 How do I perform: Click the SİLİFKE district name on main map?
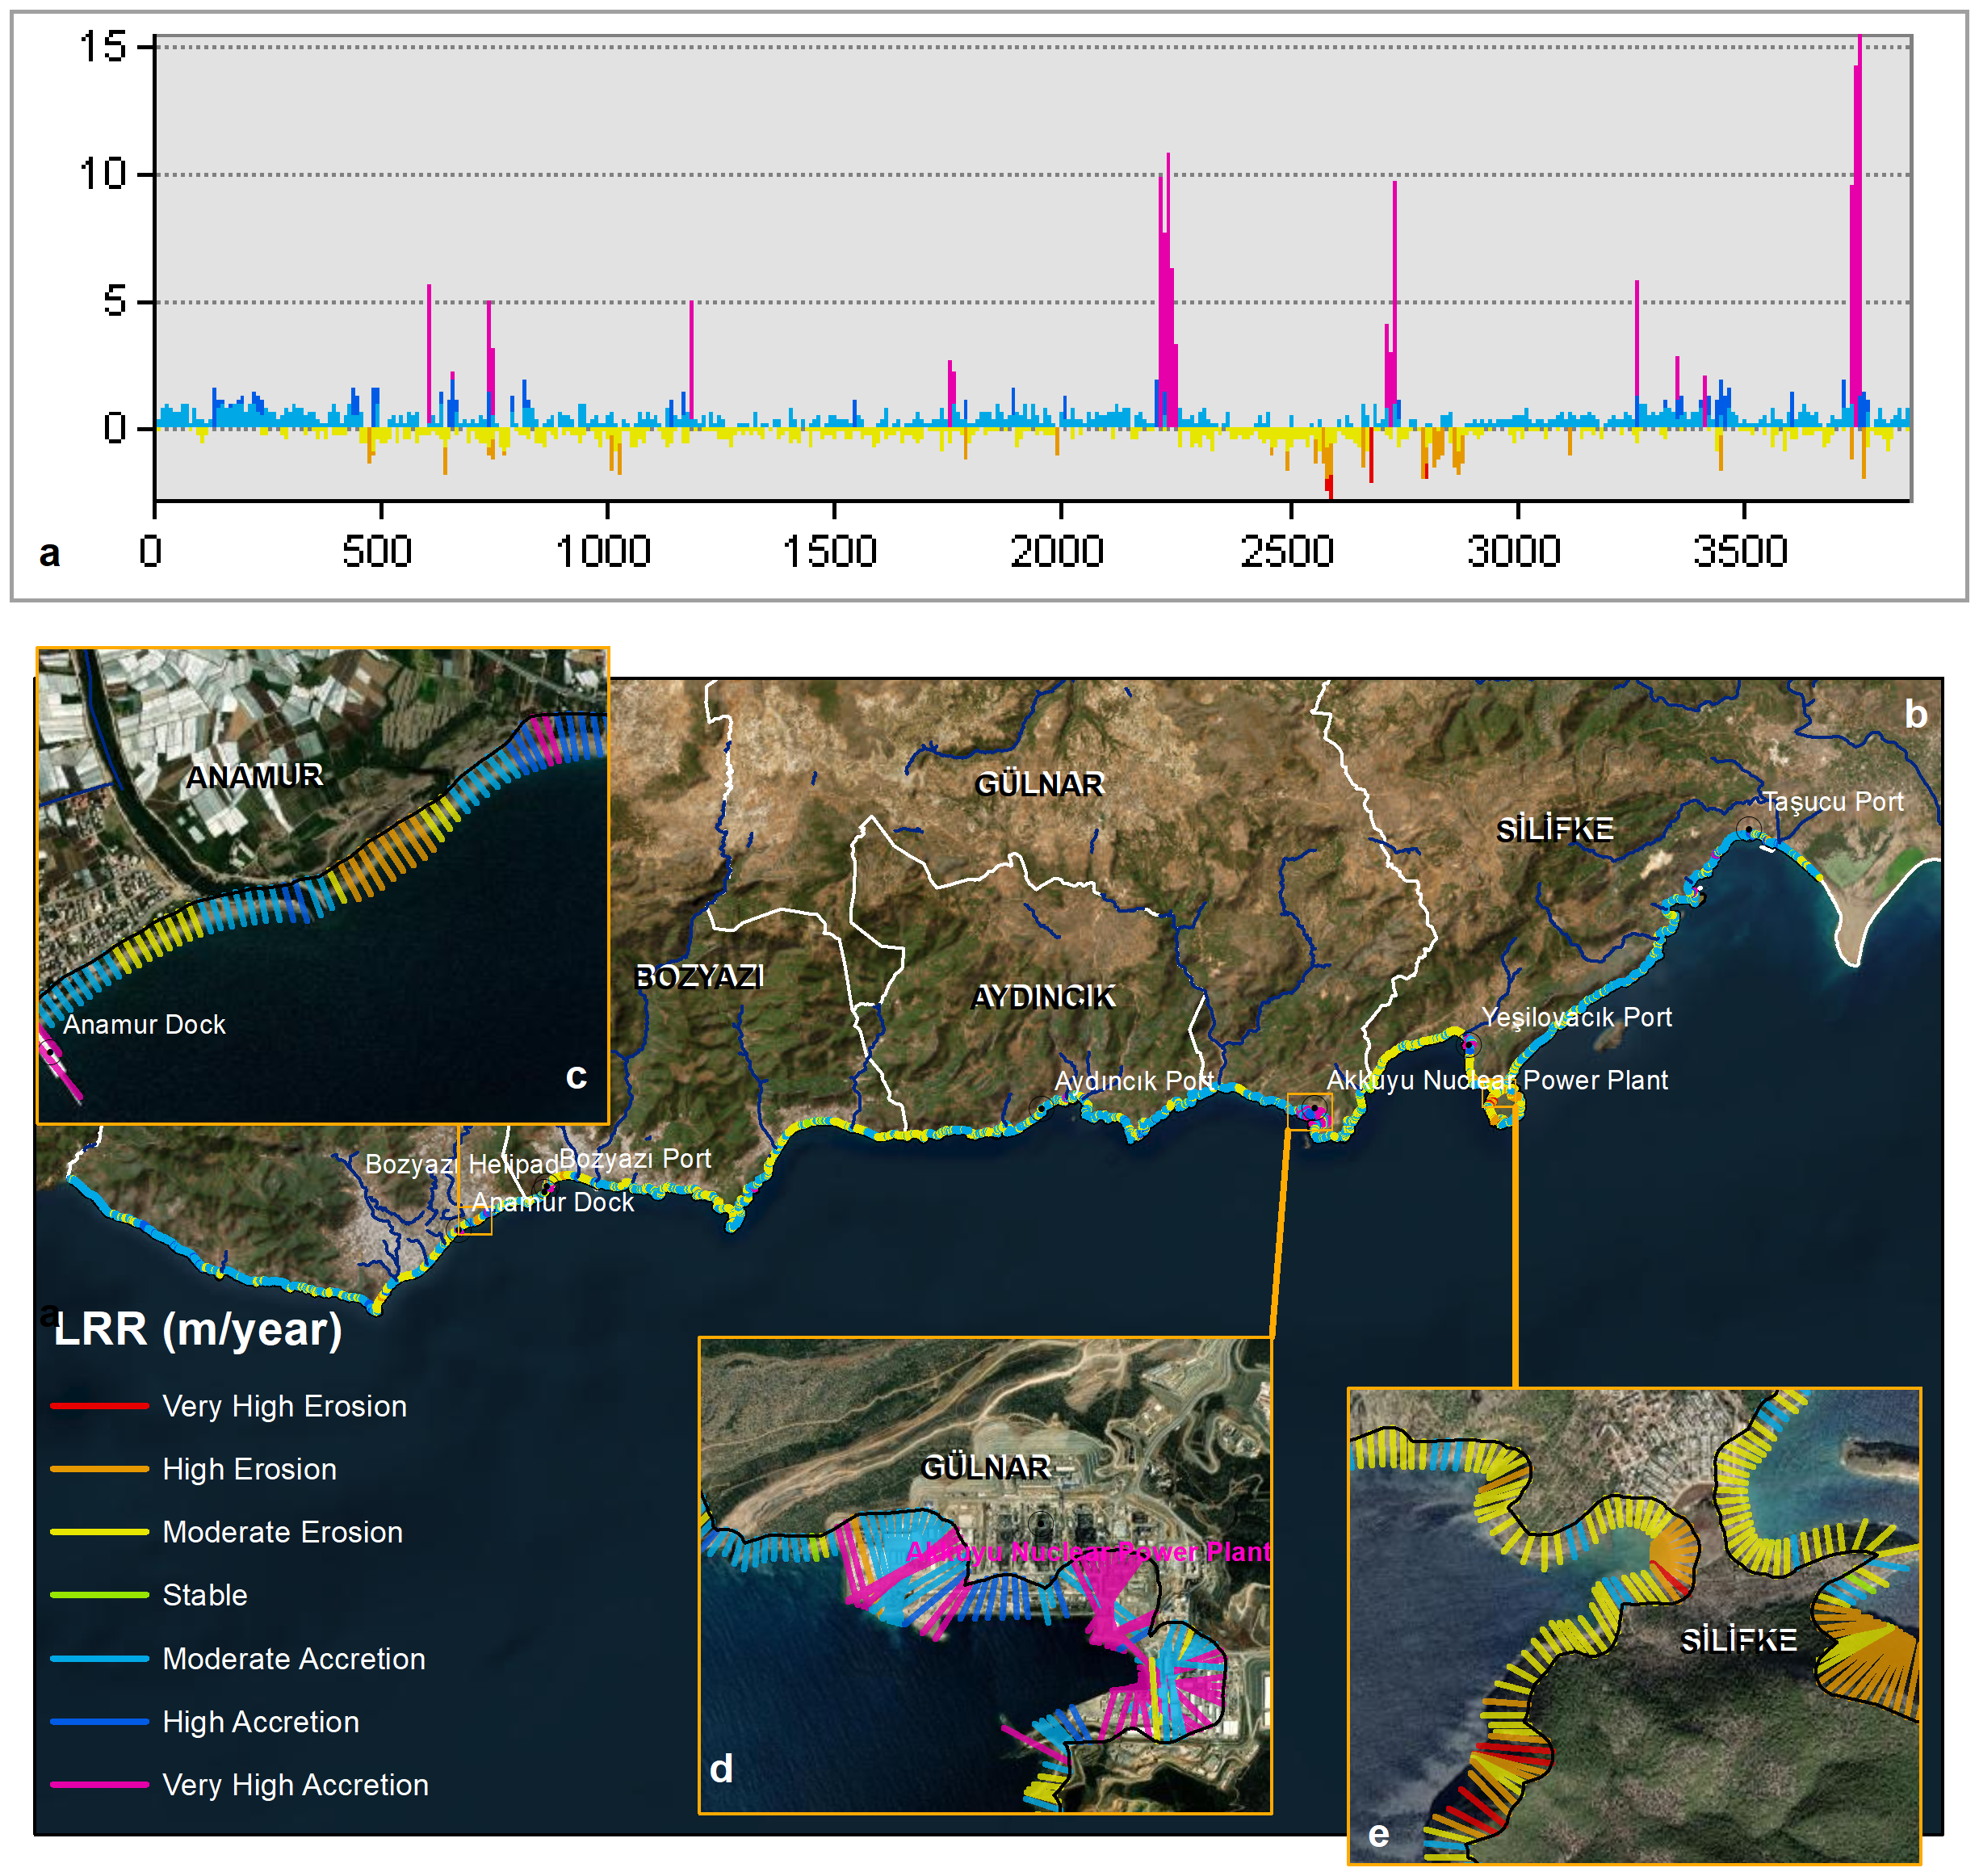pyautogui.click(x=1555, y=829)
